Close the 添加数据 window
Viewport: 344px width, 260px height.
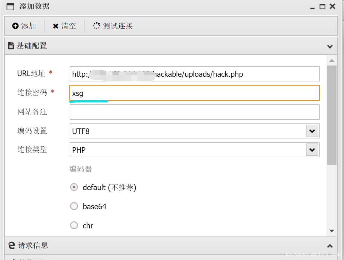coord(332,6)
